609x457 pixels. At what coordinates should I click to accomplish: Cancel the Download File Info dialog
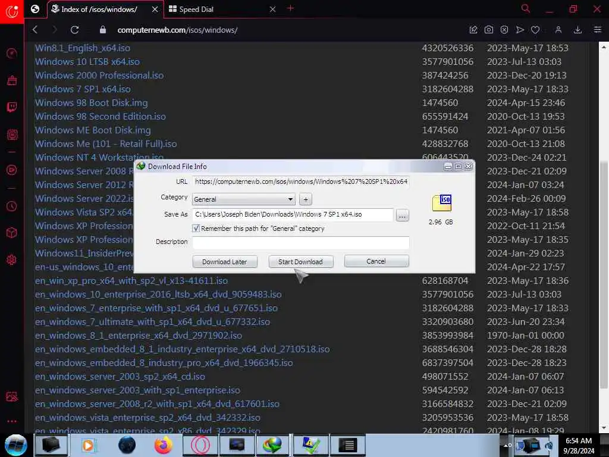tap(376, 261)
